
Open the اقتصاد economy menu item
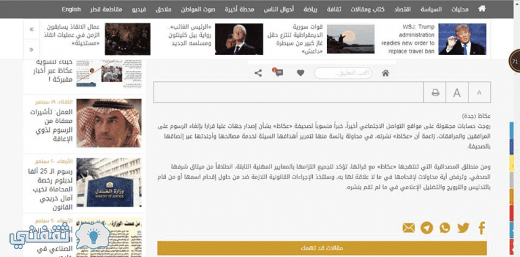[x=402, y=9]
